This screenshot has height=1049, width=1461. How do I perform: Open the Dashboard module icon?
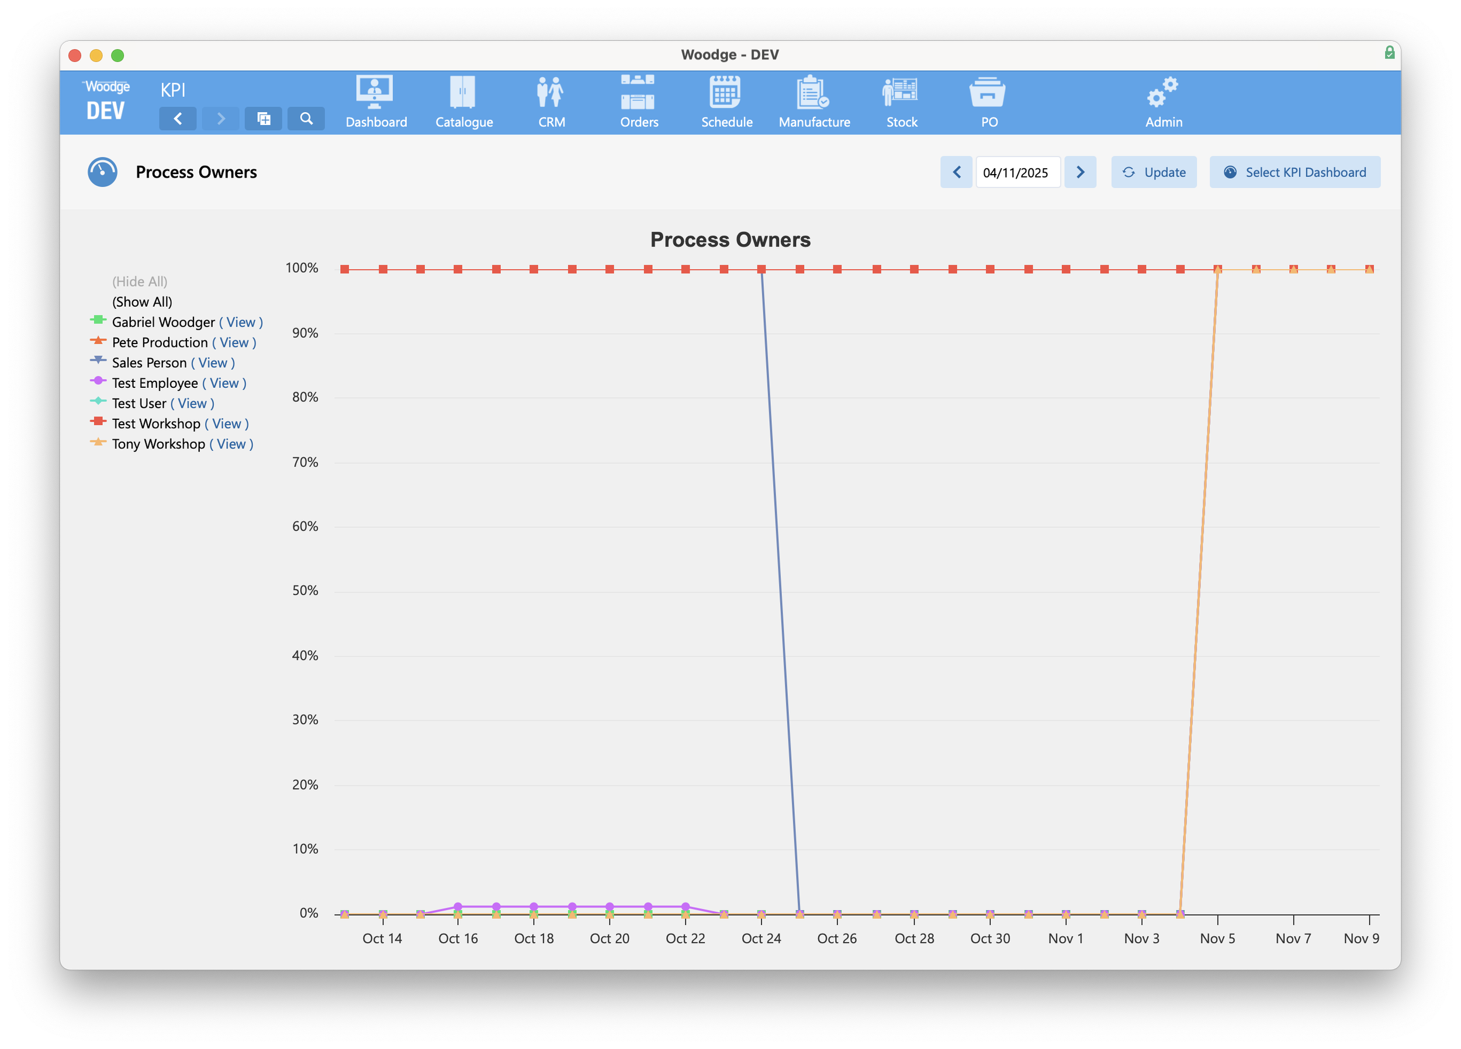click(376, 92)
